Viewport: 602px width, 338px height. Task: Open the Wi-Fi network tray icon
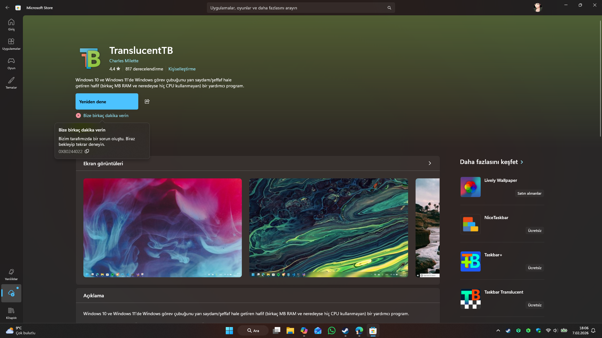548,330
